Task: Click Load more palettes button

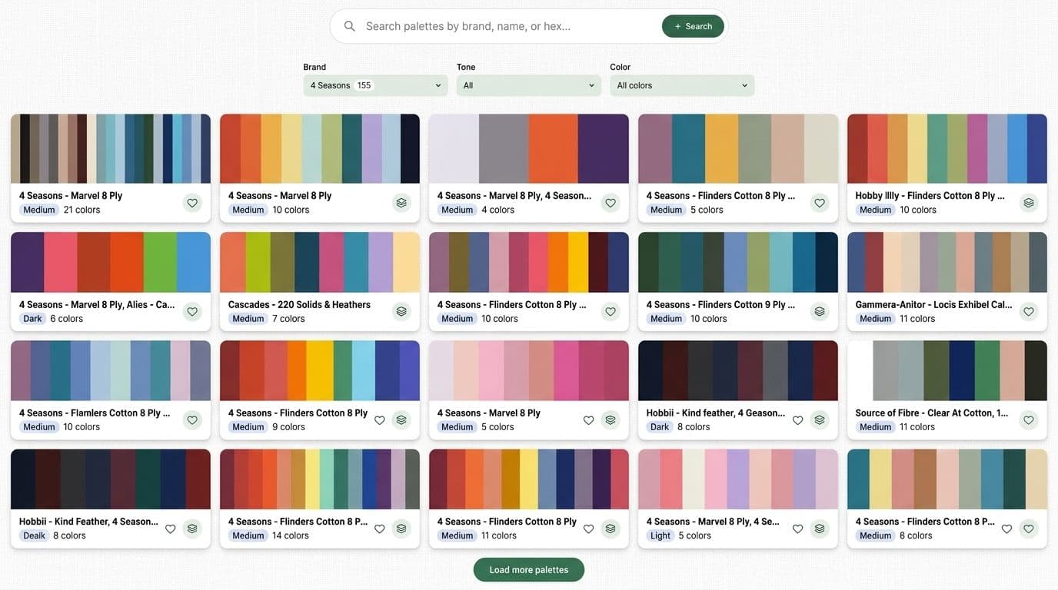Action: [x=529, y=570]
